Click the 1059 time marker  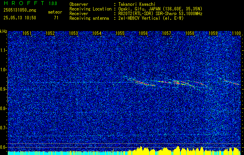coord(213,33)
